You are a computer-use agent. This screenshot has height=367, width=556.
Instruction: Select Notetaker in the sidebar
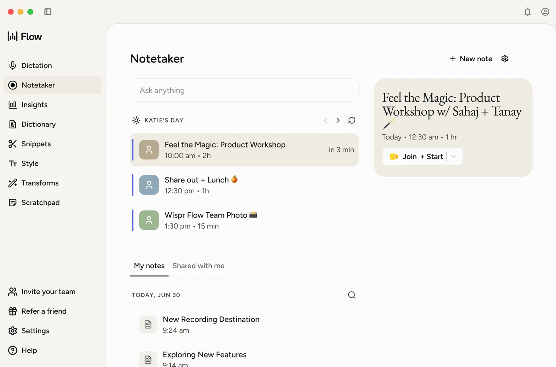[53, 85]
